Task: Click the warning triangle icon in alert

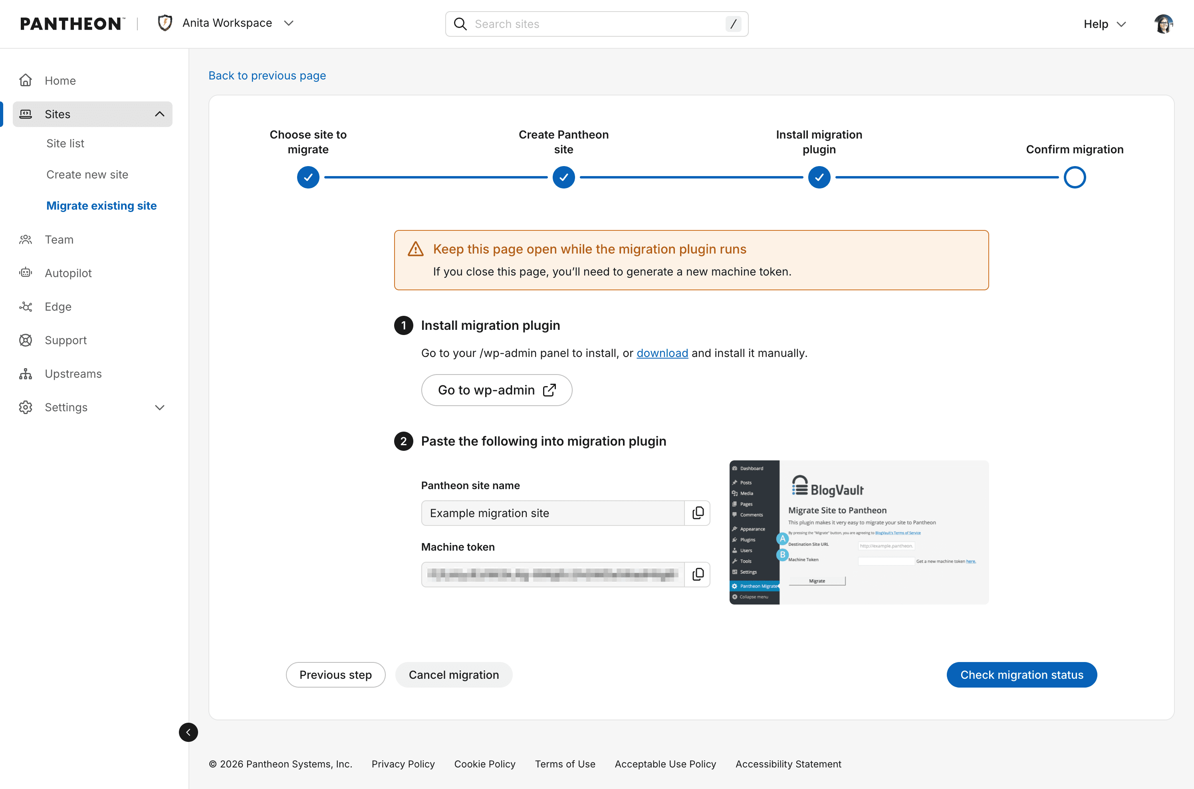Action: [416, 249]
